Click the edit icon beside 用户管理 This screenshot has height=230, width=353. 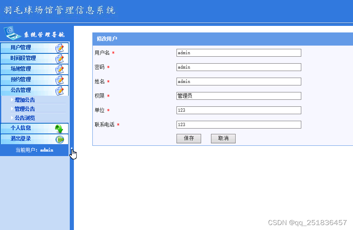60,48
